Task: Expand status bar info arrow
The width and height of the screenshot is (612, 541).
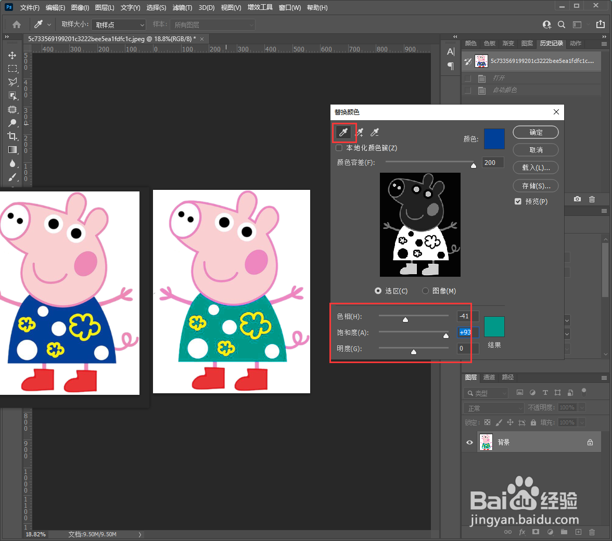Action: 139,534
